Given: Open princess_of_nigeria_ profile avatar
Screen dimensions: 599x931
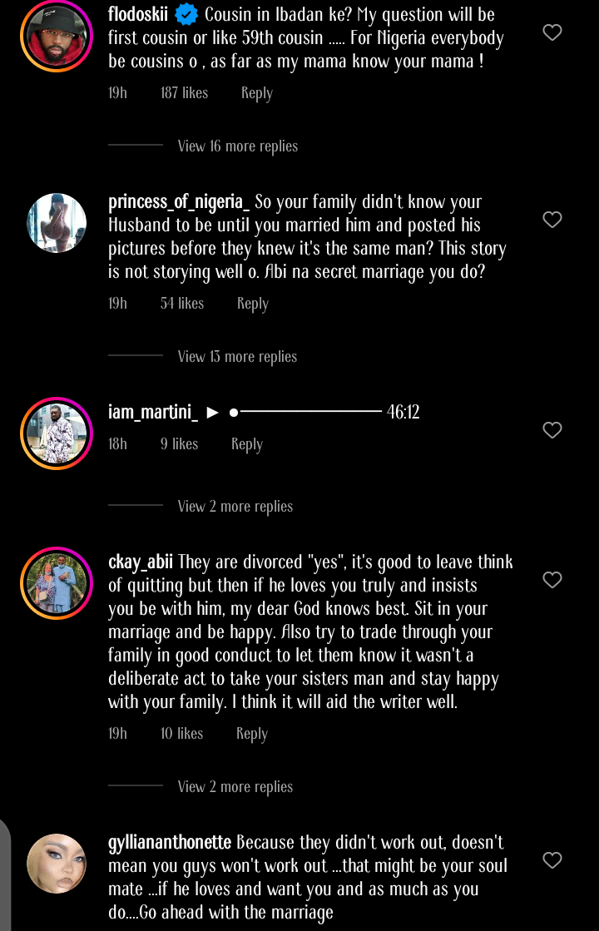Looking at the screenshot, I should click(x=57, y=223).
